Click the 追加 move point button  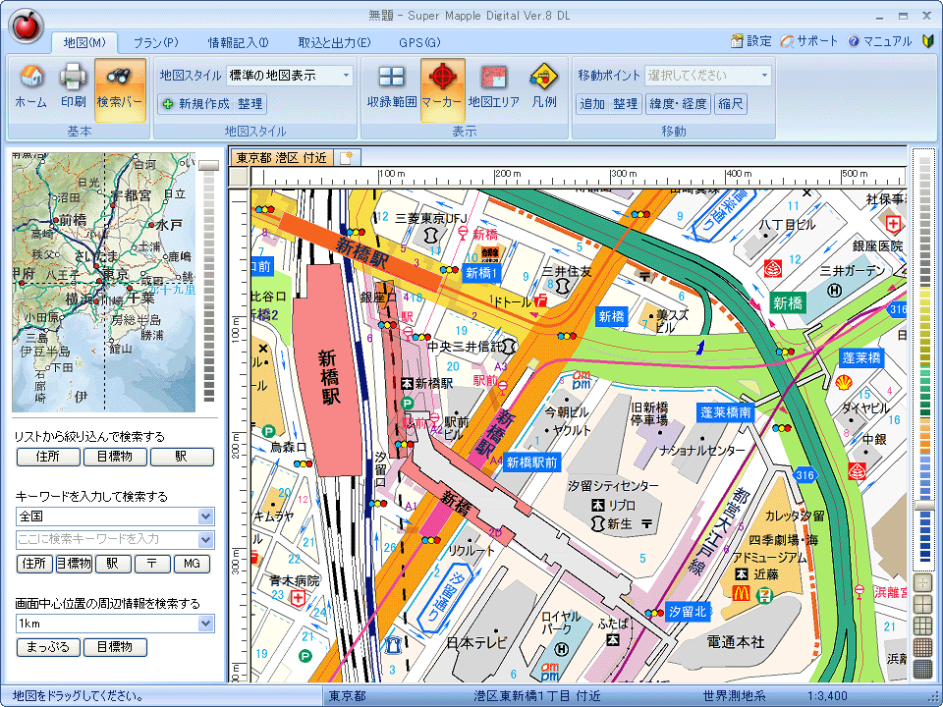(591, 104)
